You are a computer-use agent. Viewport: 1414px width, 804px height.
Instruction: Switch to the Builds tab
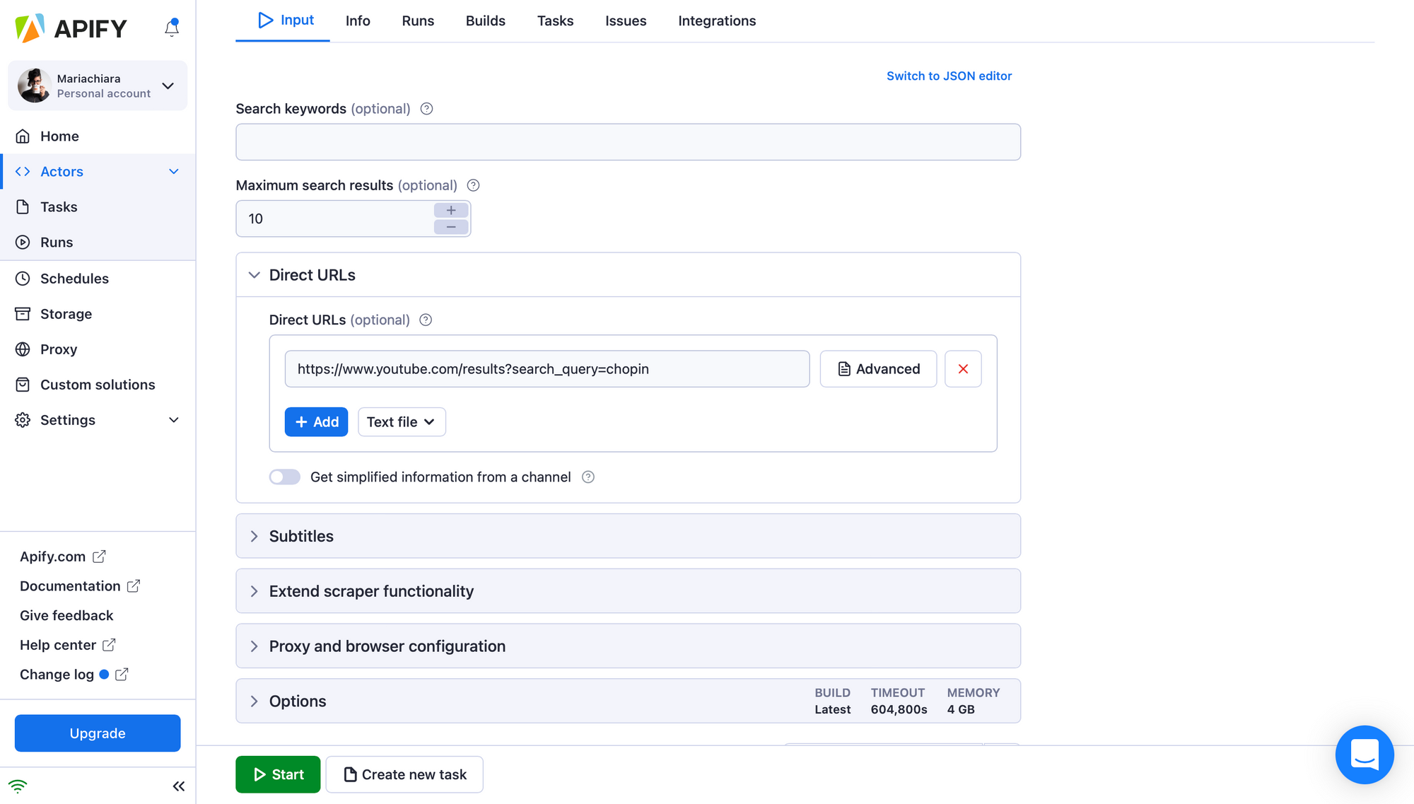coord(486,21)
